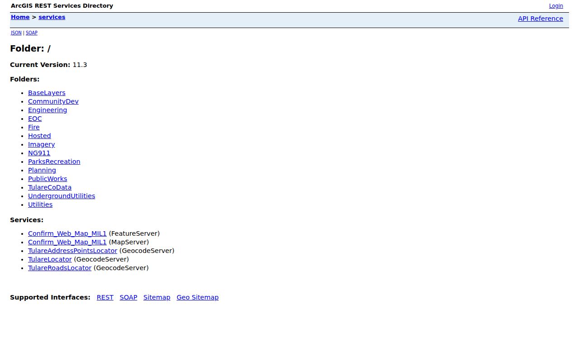View the JSON format link
The image size is (579, 362).
pos(16,33)
